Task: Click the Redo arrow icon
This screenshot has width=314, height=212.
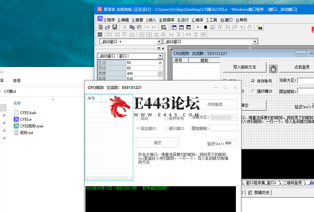Action: click(147, 27)
